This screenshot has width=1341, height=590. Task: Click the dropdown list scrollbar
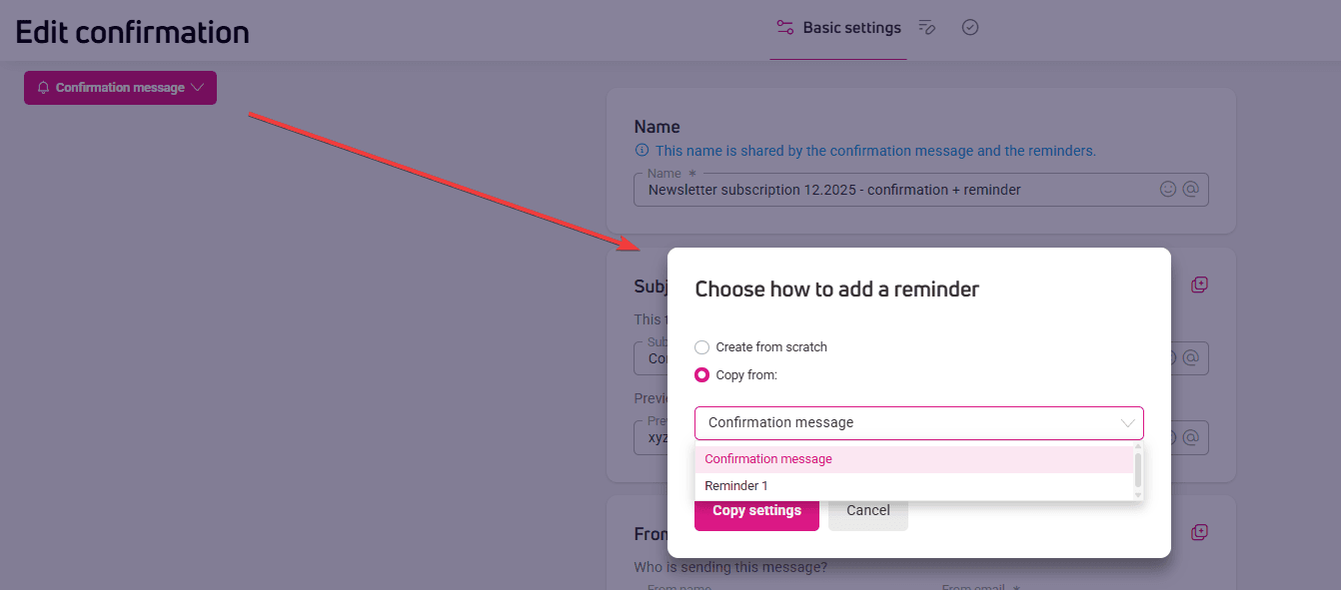click(x=1138, y=469)
